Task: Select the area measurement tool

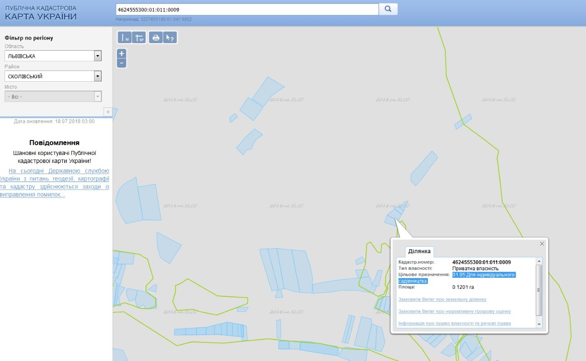Action: pyautogui.click(x=139, y=38)
